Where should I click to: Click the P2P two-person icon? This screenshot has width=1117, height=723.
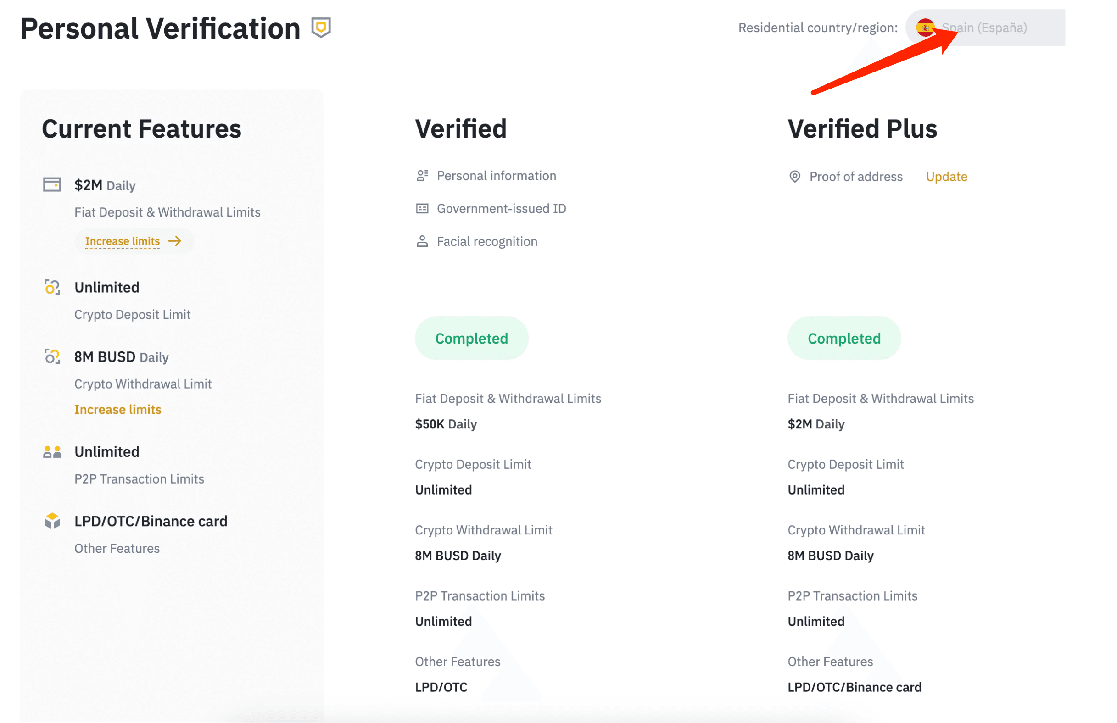pyautogui.click(x=52, y=452)
